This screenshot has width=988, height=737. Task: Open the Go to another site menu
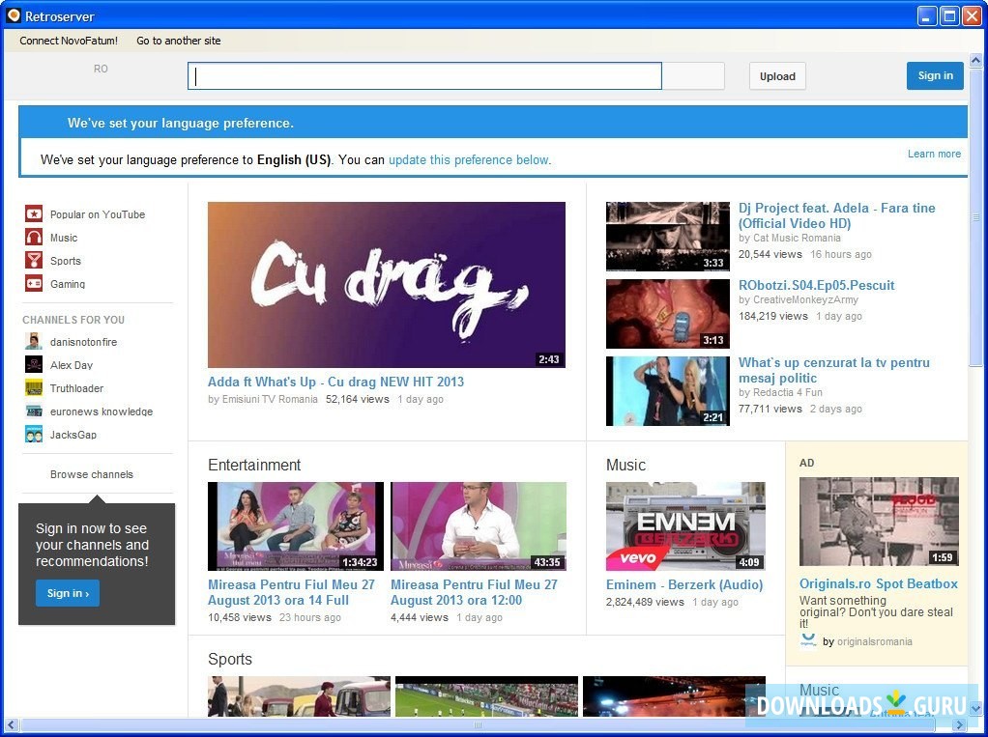[178, 41]
